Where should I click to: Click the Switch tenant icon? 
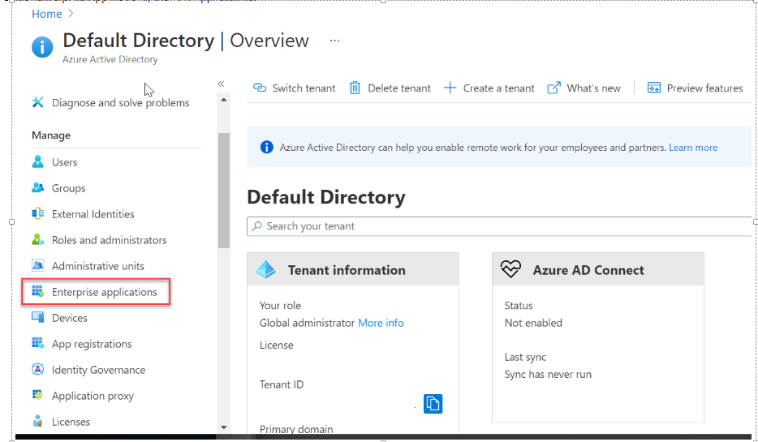pos(260,88)
